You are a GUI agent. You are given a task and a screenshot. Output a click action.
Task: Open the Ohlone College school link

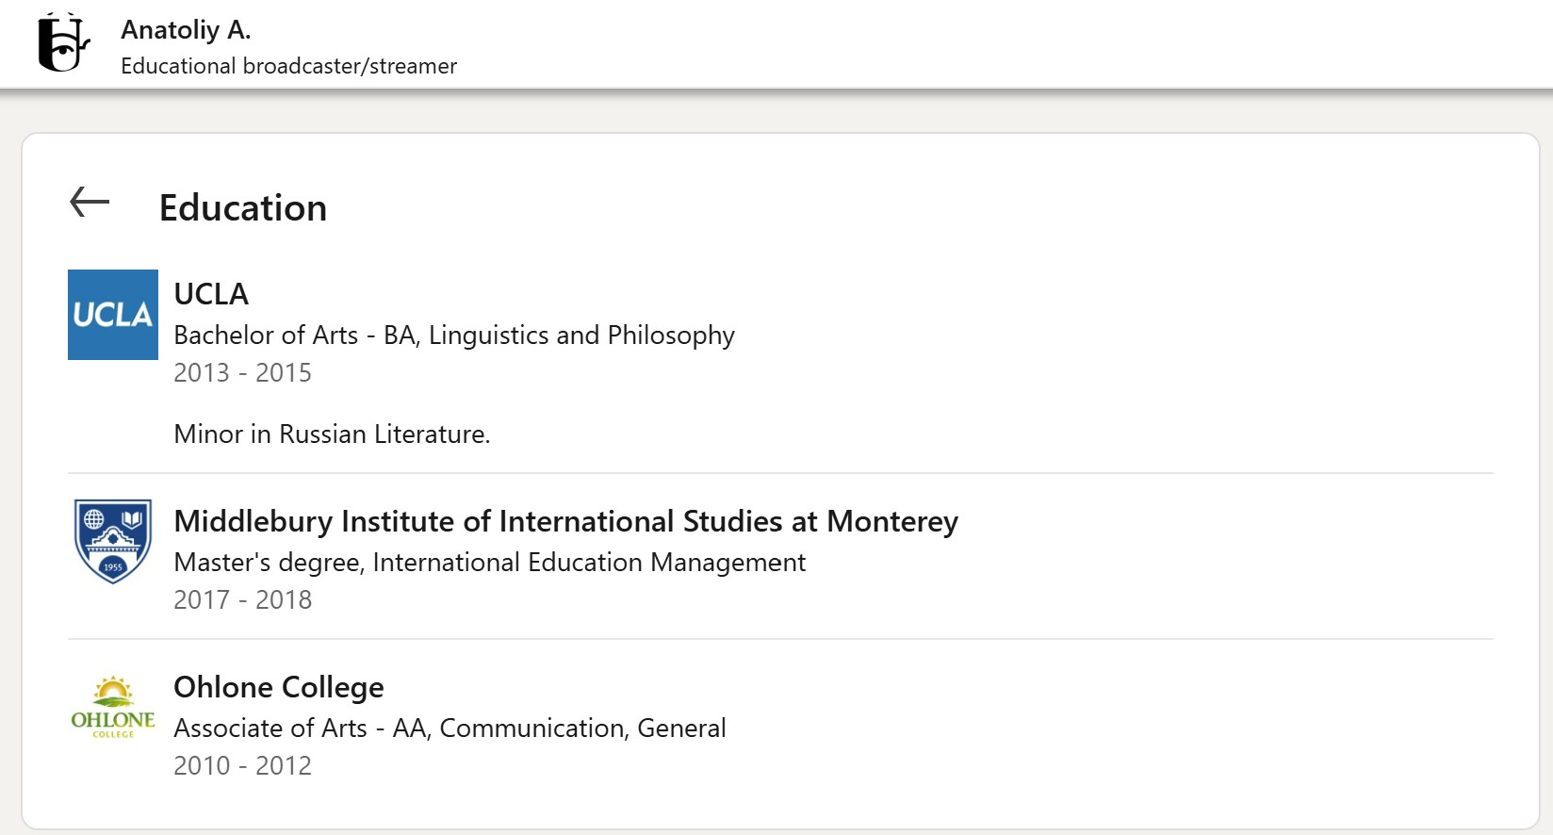[279, 687]
